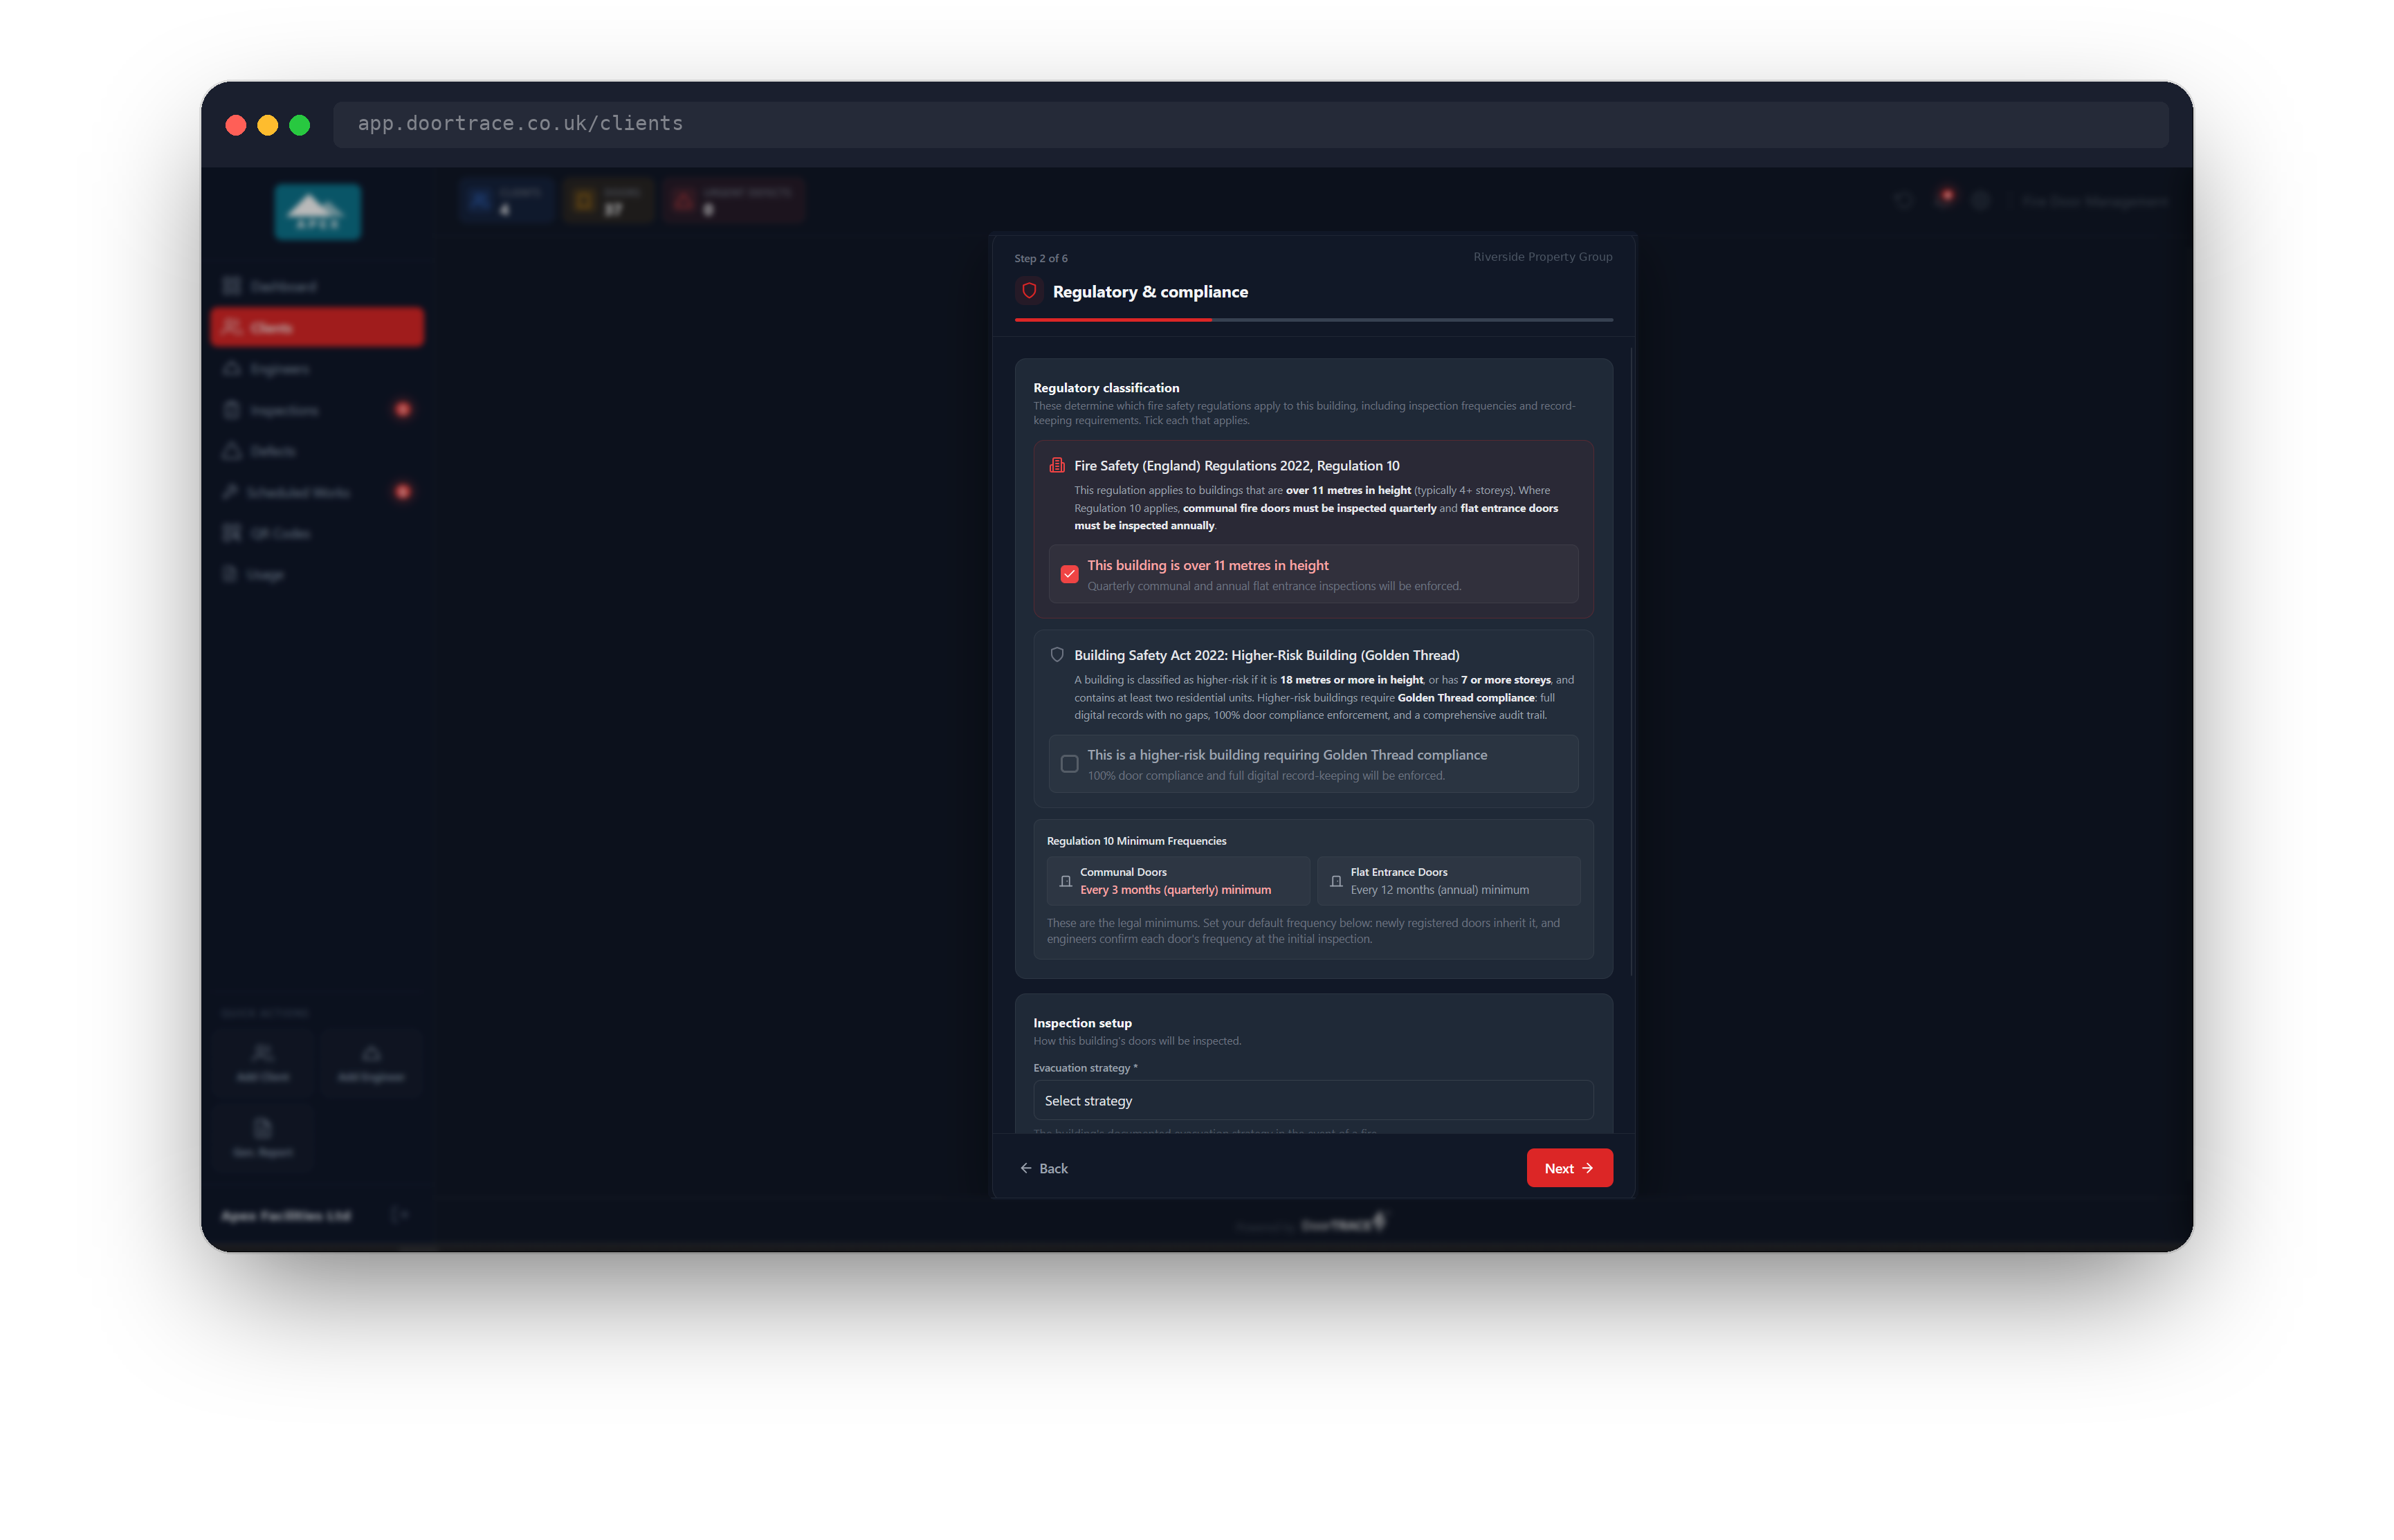Click the 'Regulation 10 Minimum Frequencies' heading
Image resolution: width=2394 pixels, height=1540 pixels.
[x=1136, y=841]
